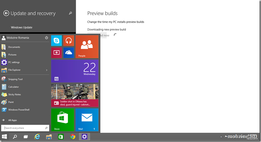Open Pictures from Start menu
Viewport: 261px width, 142px height.
[x=25, y=55]
